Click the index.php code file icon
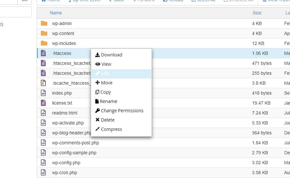 tap(43, 93)
